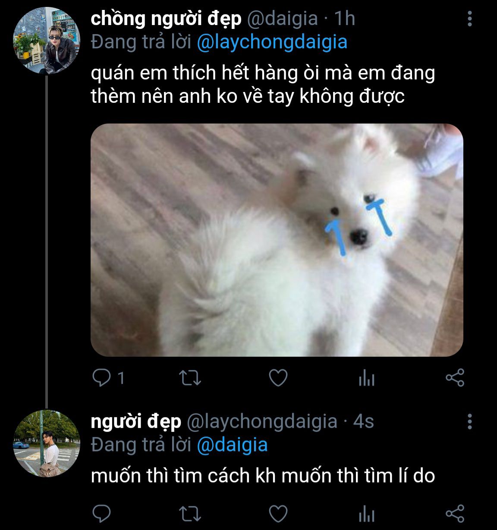Like the tweet from người đẹp

[x=278, y=514]
